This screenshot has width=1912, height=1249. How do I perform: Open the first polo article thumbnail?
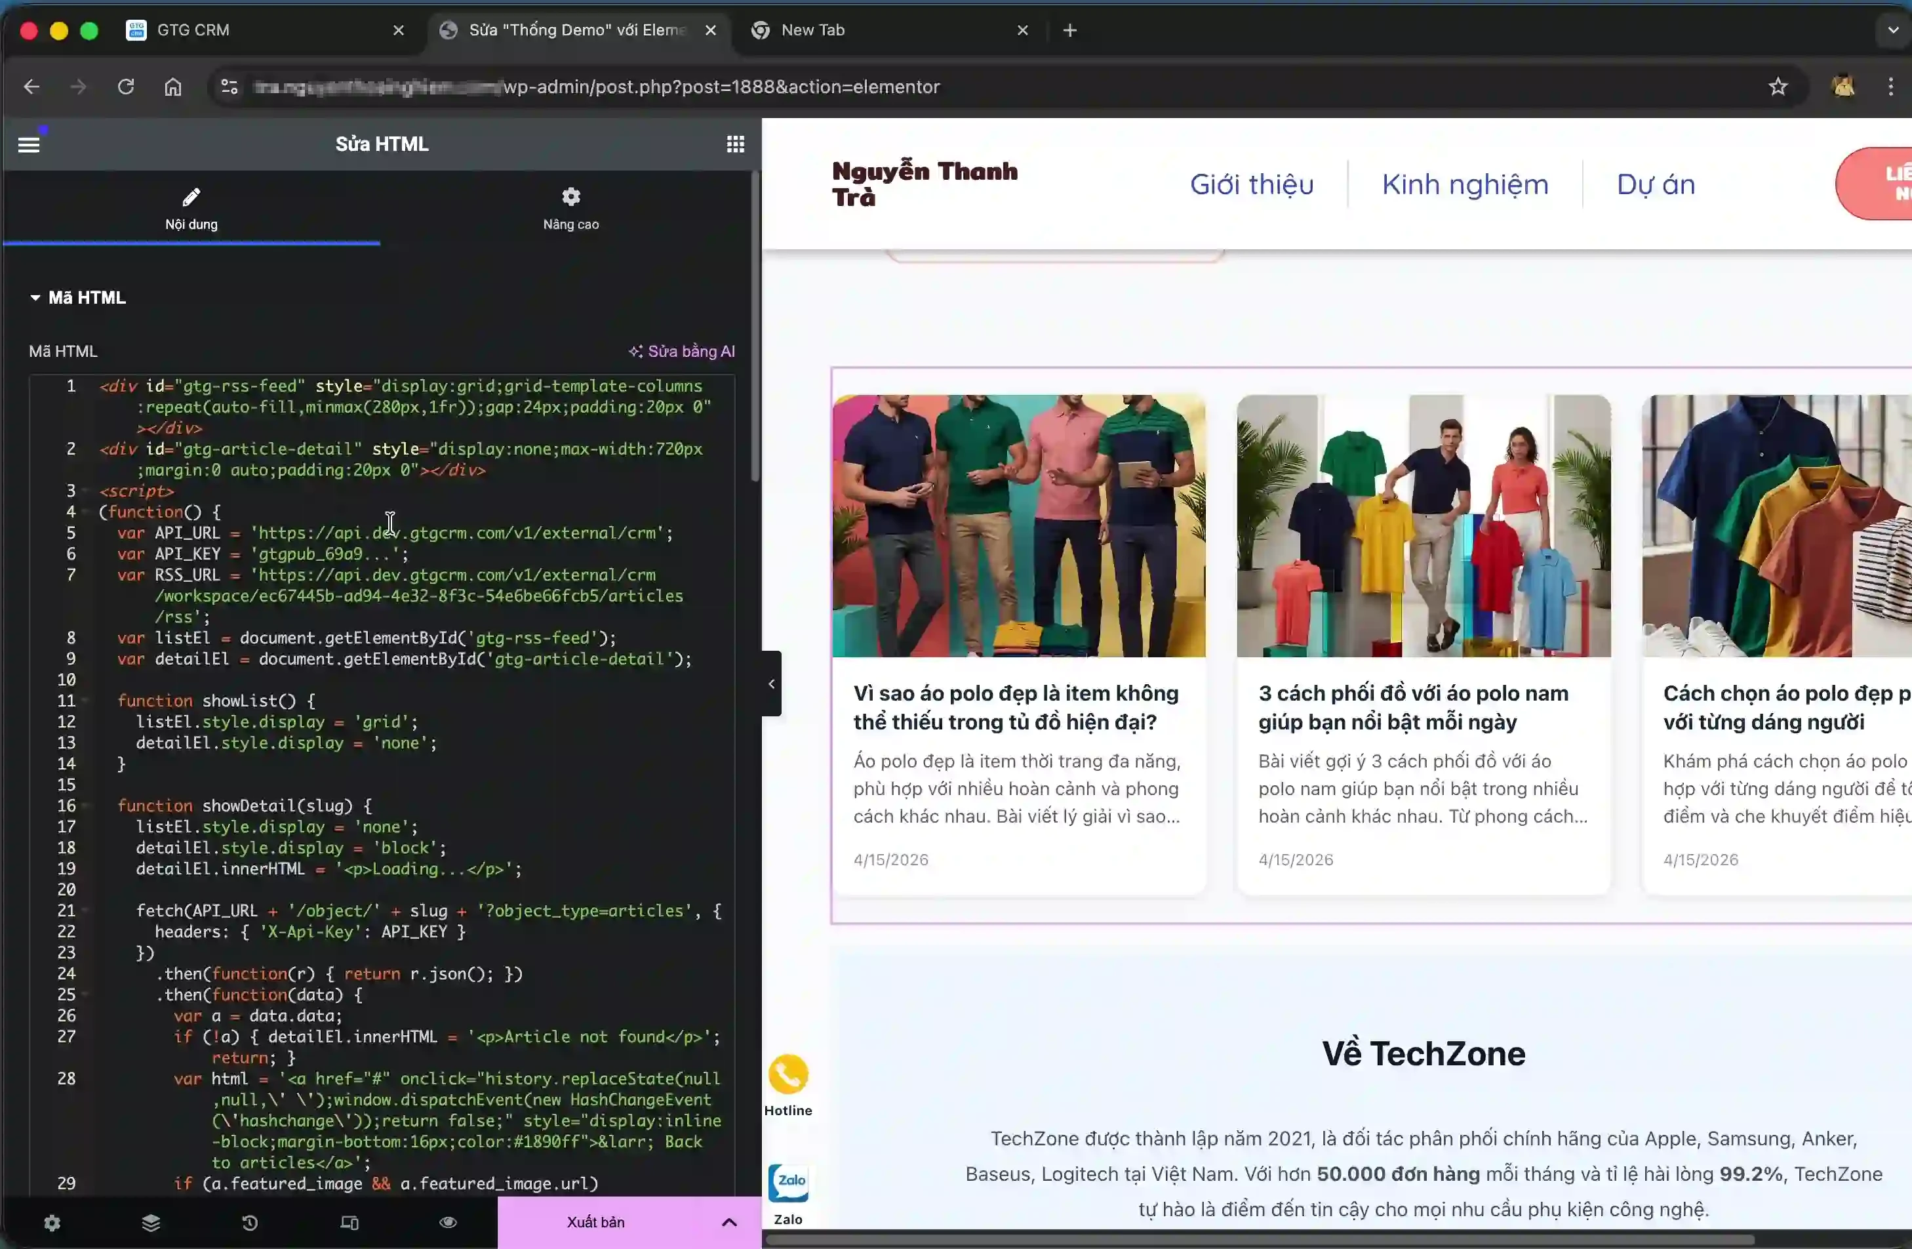1018,525
